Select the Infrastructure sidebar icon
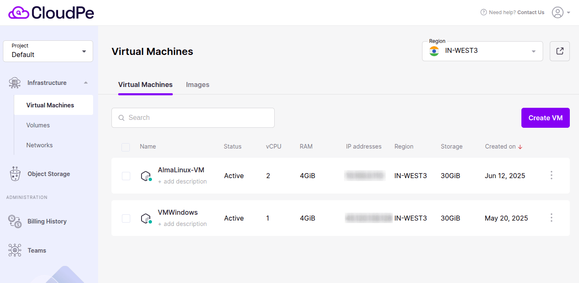This screenshot has height=283, width=579. pos(14,82)
